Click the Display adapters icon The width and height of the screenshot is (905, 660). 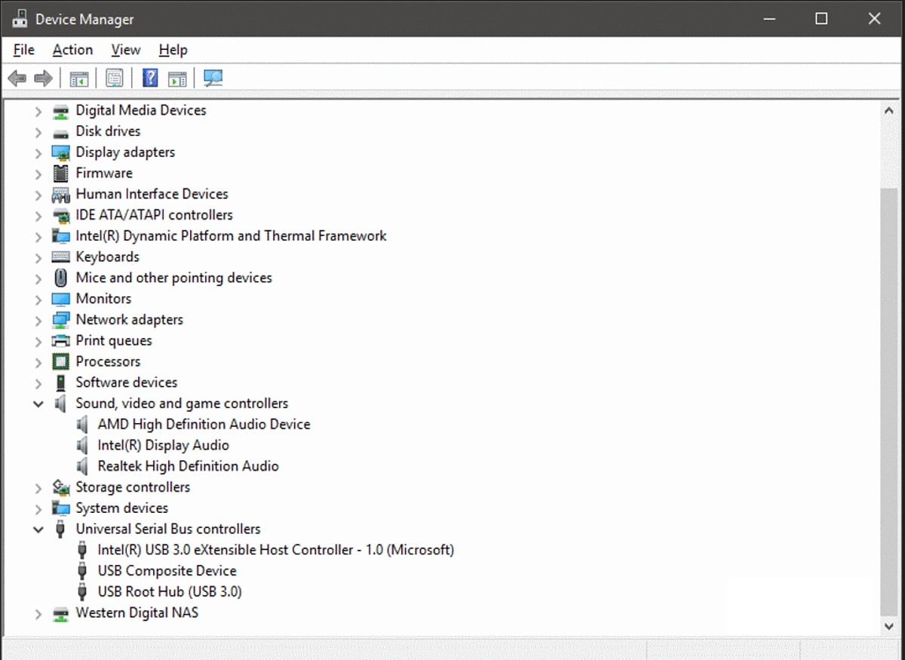(60, 152)
